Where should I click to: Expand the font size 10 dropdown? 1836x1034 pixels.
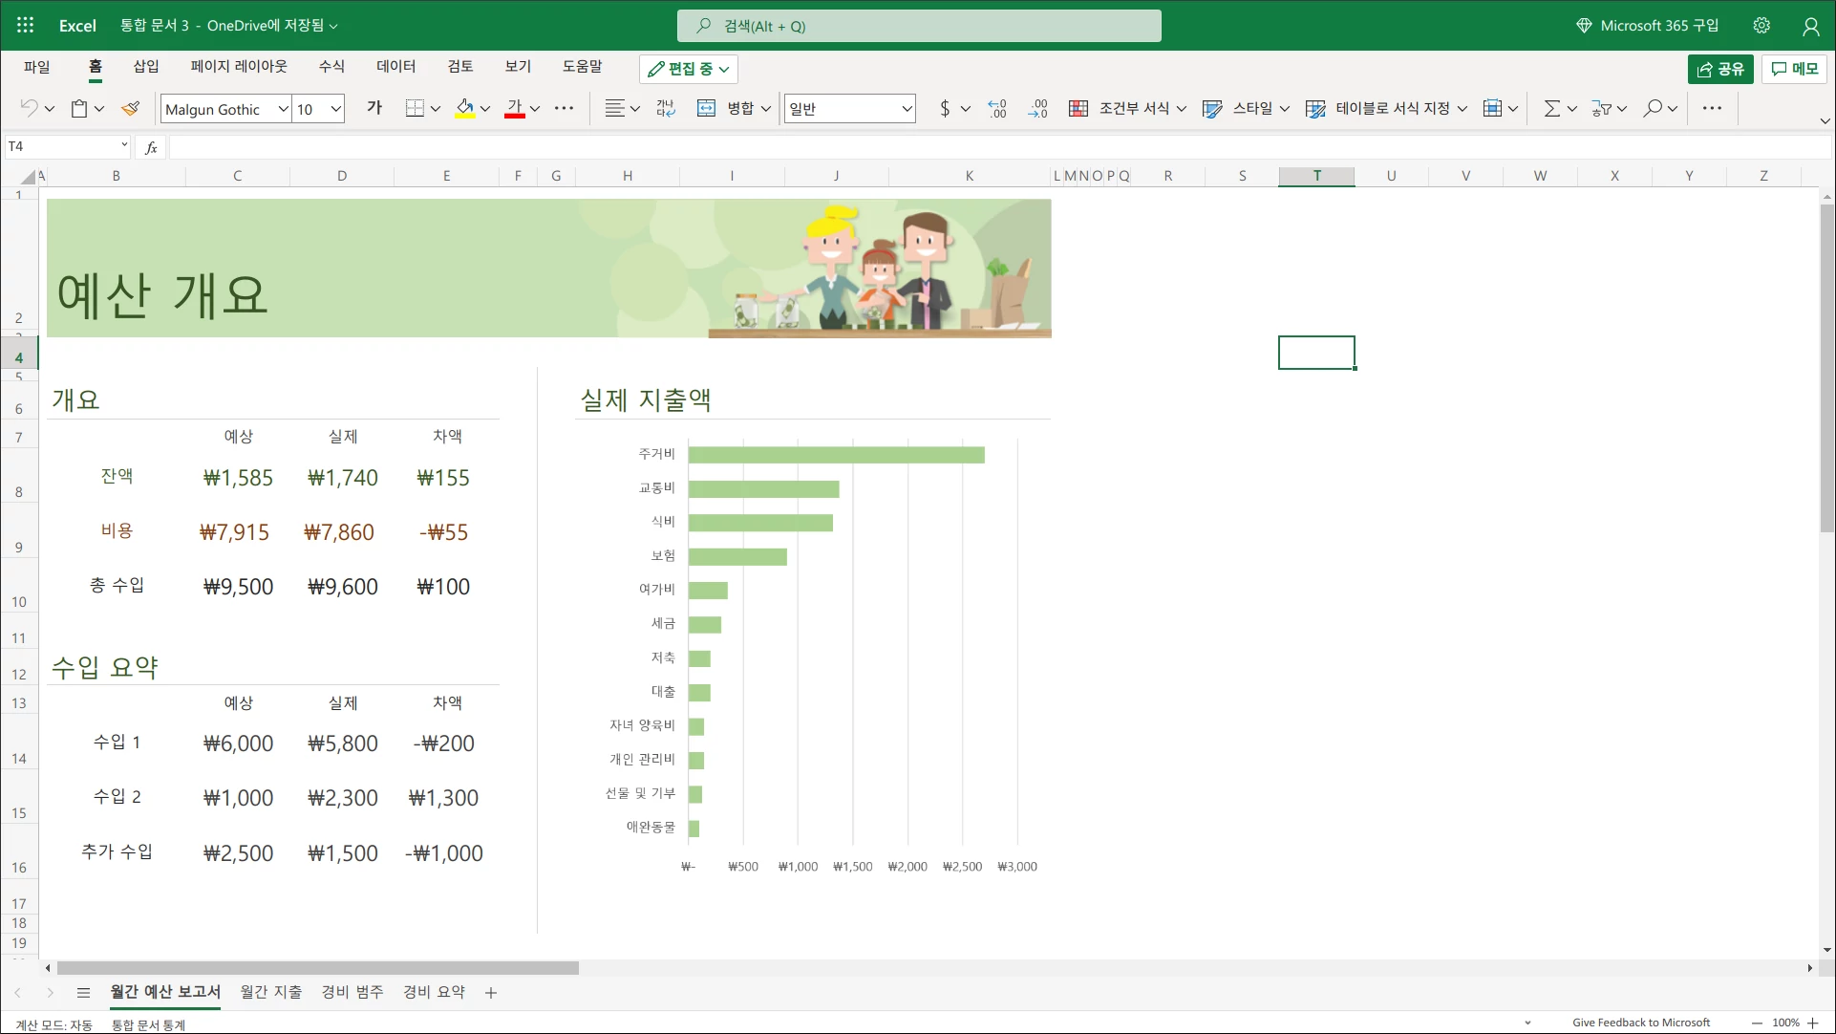335,109
